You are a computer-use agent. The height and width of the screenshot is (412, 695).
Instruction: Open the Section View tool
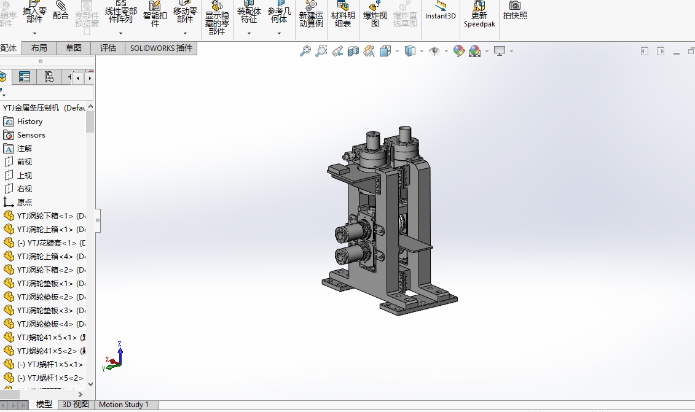coord(353,52)
